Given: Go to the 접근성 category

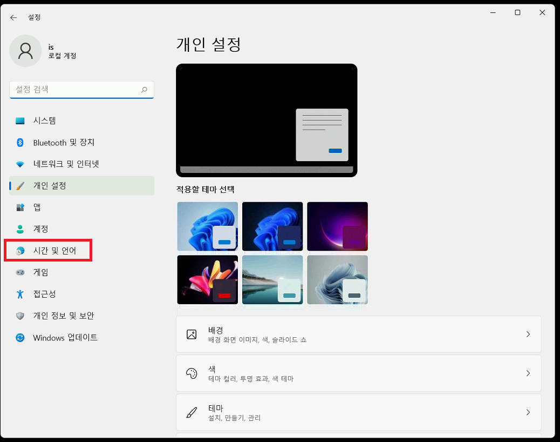Looking at the screenshot, I should pos(82,294).
